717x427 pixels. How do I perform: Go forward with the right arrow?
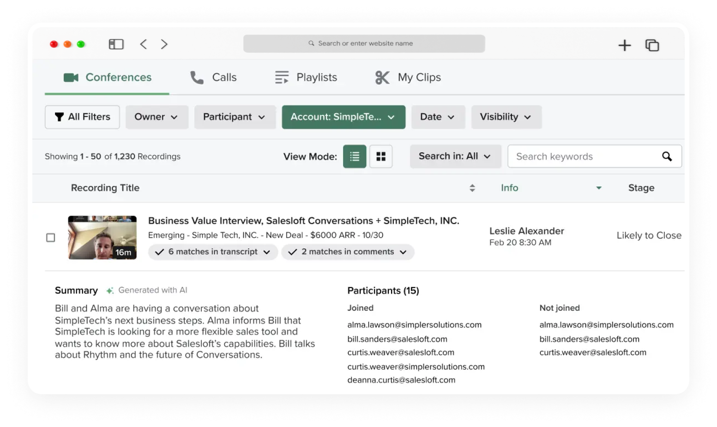[164, 44]
